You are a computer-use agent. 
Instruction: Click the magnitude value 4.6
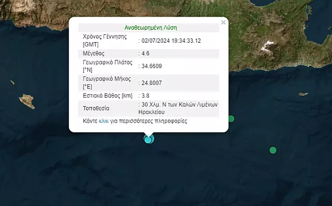[145, 53]
